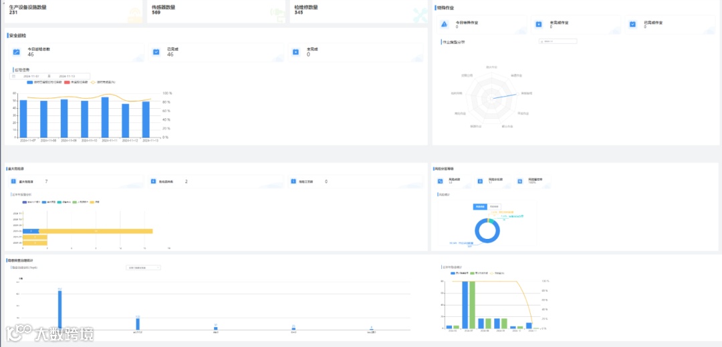
Task: Toggle the green legend in hazard alarm chart
Action: click(x=75, y=202)
